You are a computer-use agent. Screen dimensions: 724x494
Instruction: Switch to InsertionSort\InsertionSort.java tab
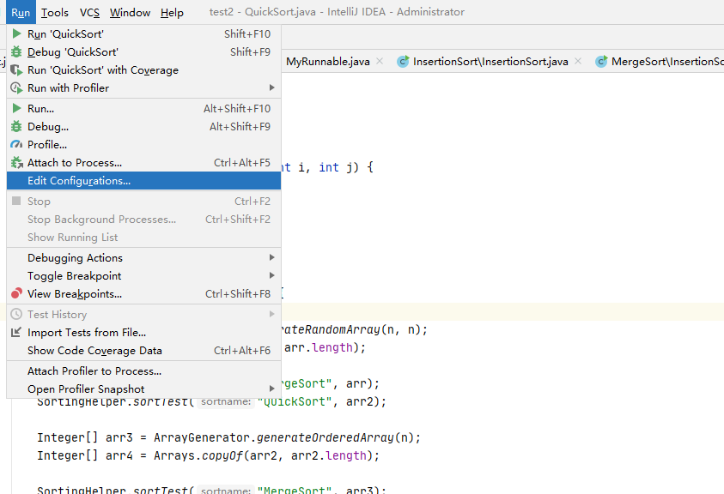point(490,62)
